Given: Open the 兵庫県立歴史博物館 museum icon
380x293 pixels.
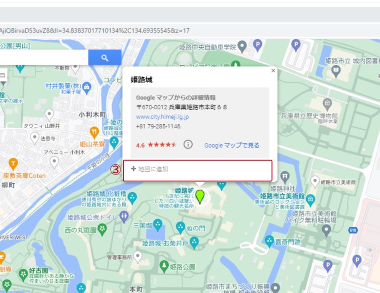Looking at the screenshot, I should 327,104.
